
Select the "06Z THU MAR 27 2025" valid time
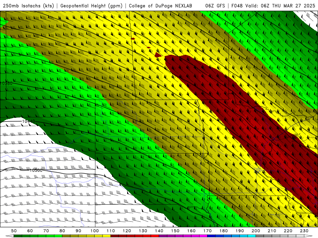[x=288, y=6]
